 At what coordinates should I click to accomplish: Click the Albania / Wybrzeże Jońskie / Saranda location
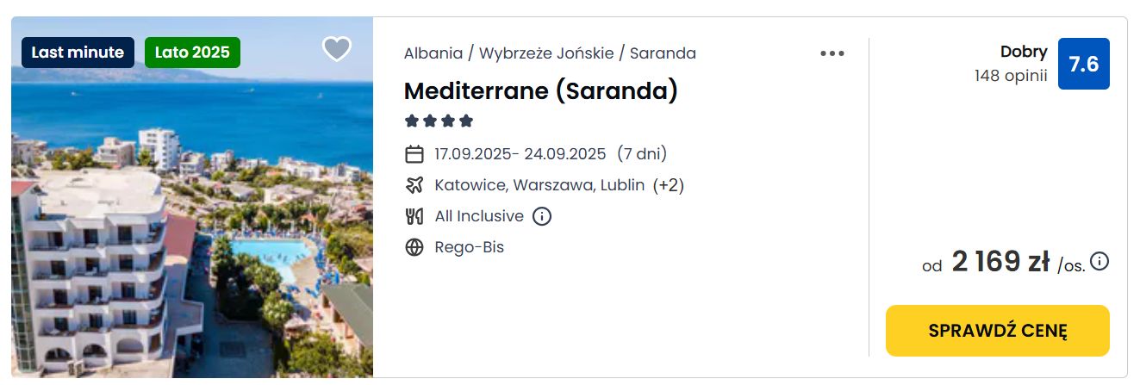(x=550, y=53)
